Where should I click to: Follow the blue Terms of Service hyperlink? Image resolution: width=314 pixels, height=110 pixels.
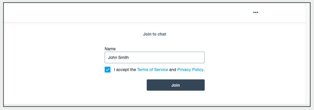[x=152, y=70]
